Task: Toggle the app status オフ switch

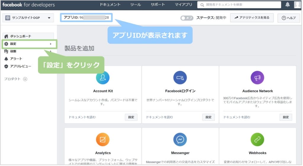Action: 187,18
